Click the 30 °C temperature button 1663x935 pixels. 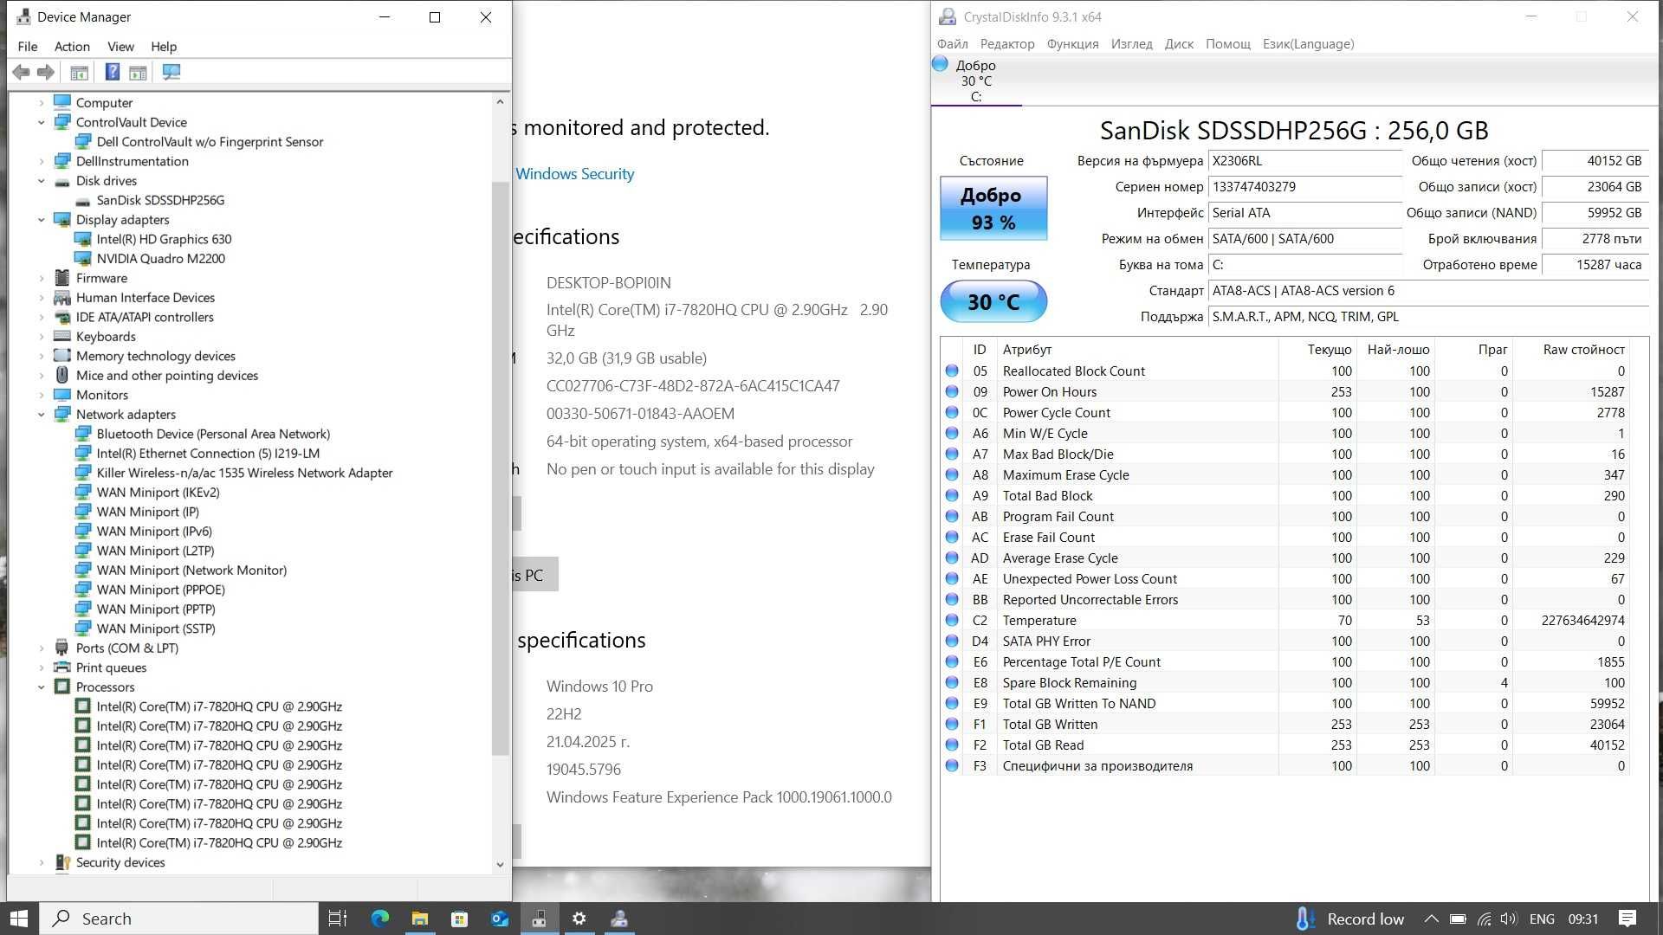[993, 302]
